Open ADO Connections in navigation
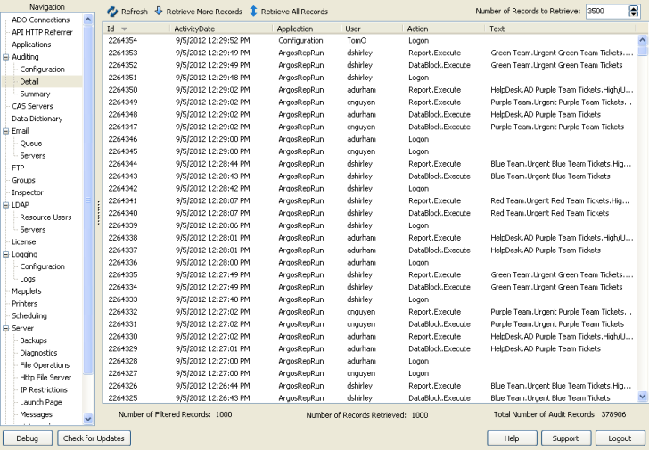This screenshot has width=649, height=450. coord(41,20)
